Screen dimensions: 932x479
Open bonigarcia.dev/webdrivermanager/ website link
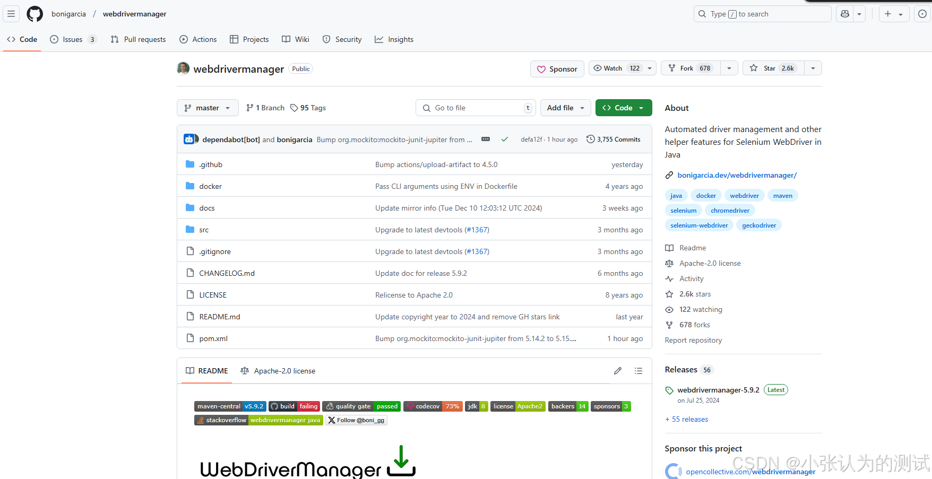[737, 175]
